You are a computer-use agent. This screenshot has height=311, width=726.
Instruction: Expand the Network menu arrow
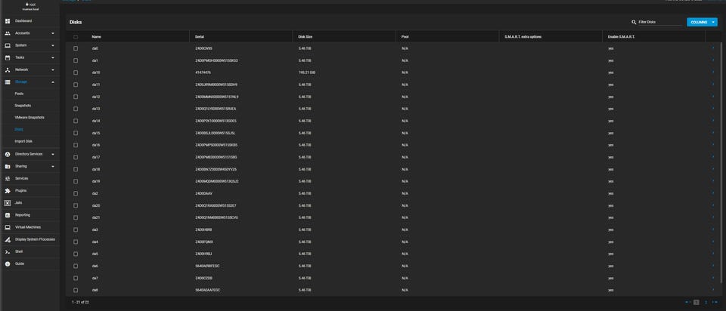(x=53, y=69)
